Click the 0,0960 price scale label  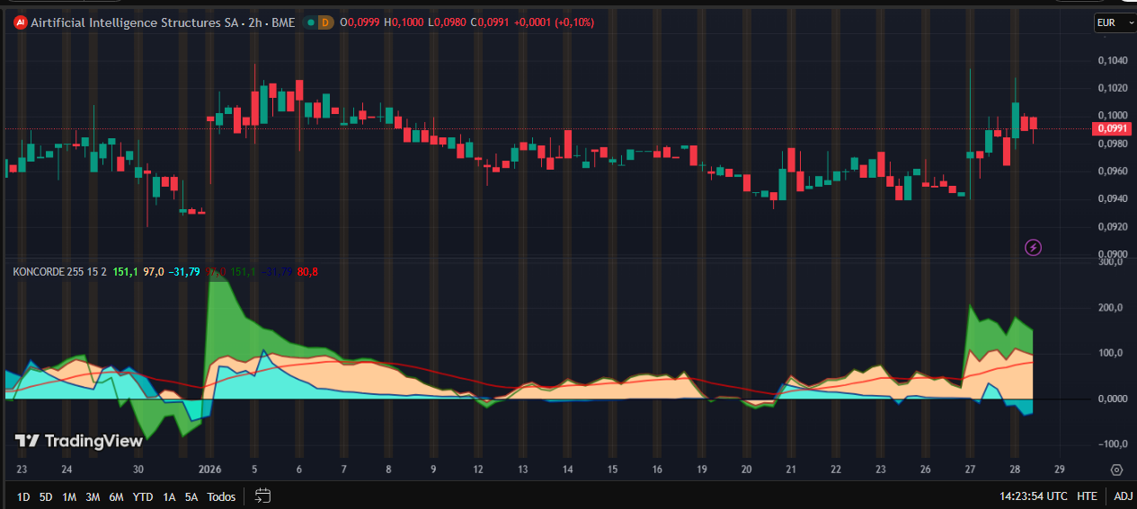click(1113, 171)
